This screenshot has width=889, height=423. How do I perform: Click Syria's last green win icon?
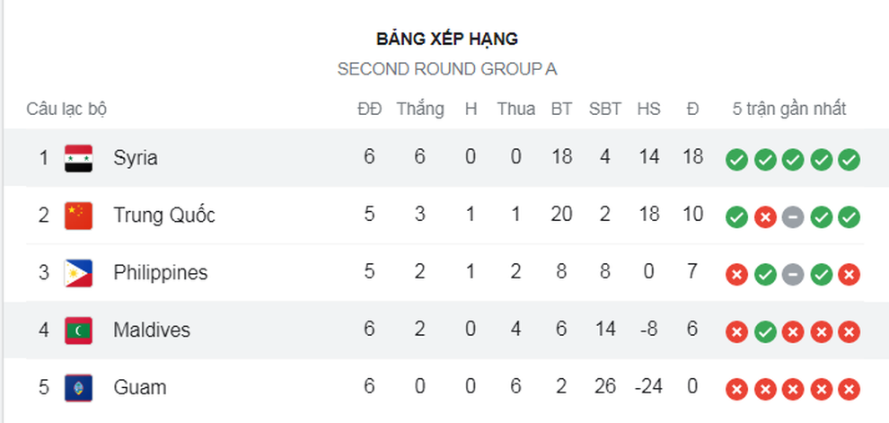click(x=849, y=160)
